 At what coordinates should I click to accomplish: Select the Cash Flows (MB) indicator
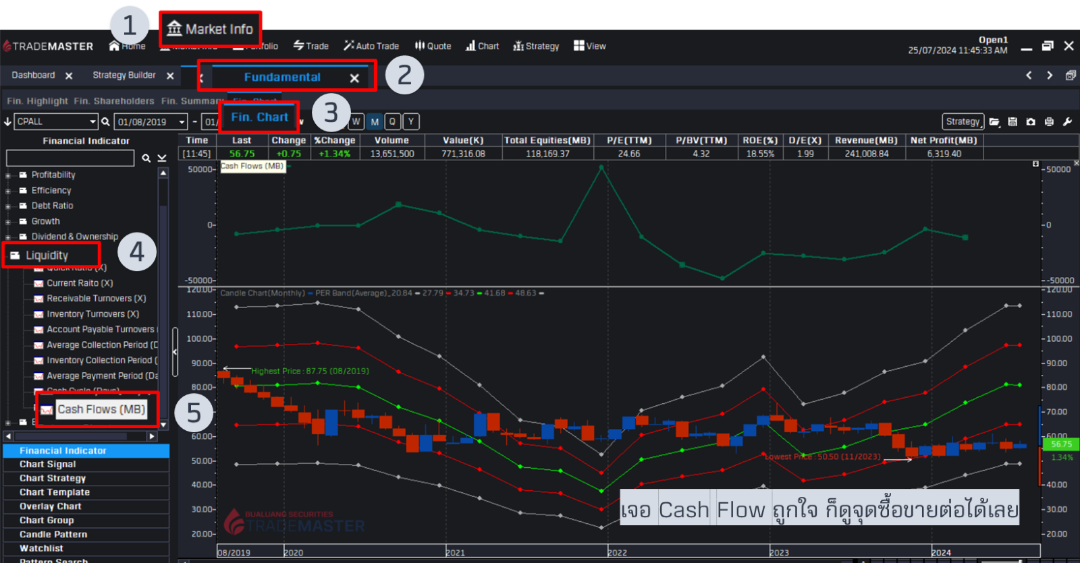(x=101, y=409)
